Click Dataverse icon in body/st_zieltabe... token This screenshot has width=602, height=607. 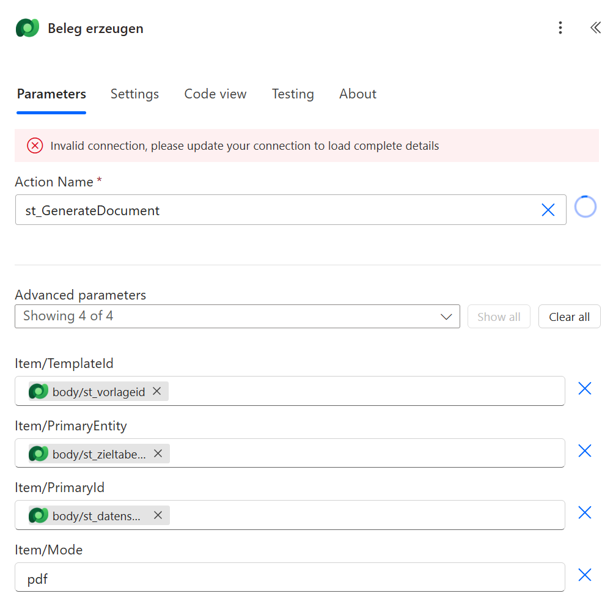pos(39,454)
